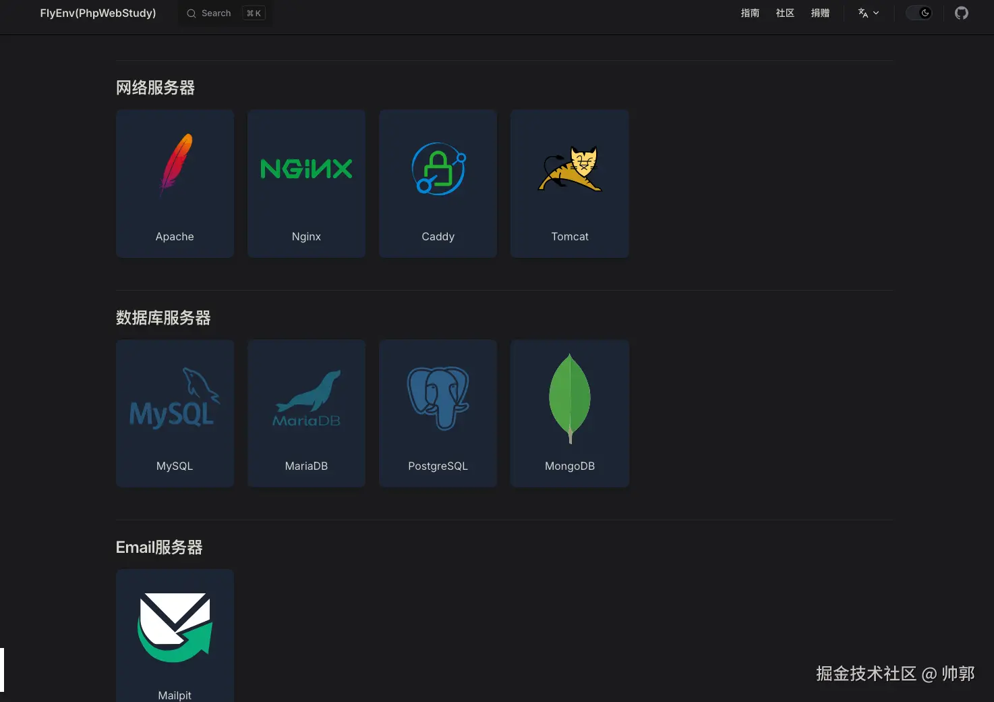Click the green NGINX logo
Viewport: 994px width, 702px height.
[x=306, y=169]
